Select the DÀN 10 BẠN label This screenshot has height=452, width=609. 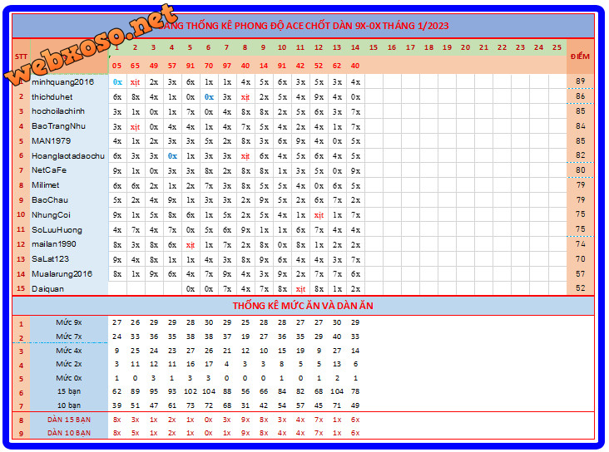(x=69, y=433)
